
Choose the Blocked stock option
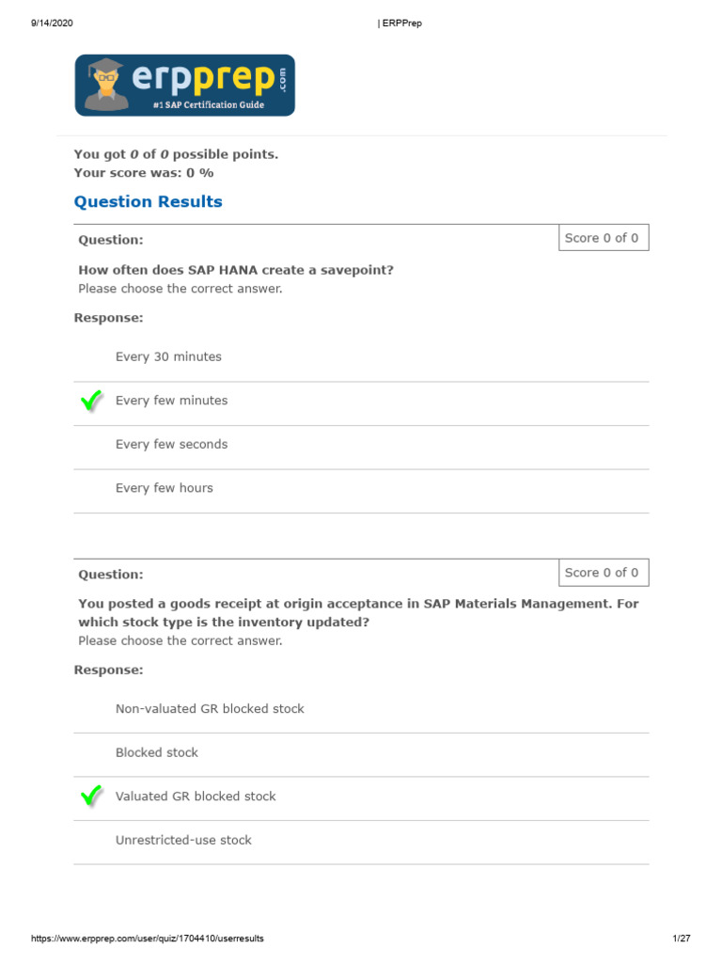click(156, 753)
